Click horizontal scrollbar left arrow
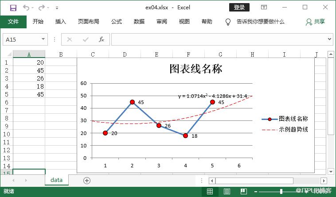The image size is (336, 197). (212, 181)
